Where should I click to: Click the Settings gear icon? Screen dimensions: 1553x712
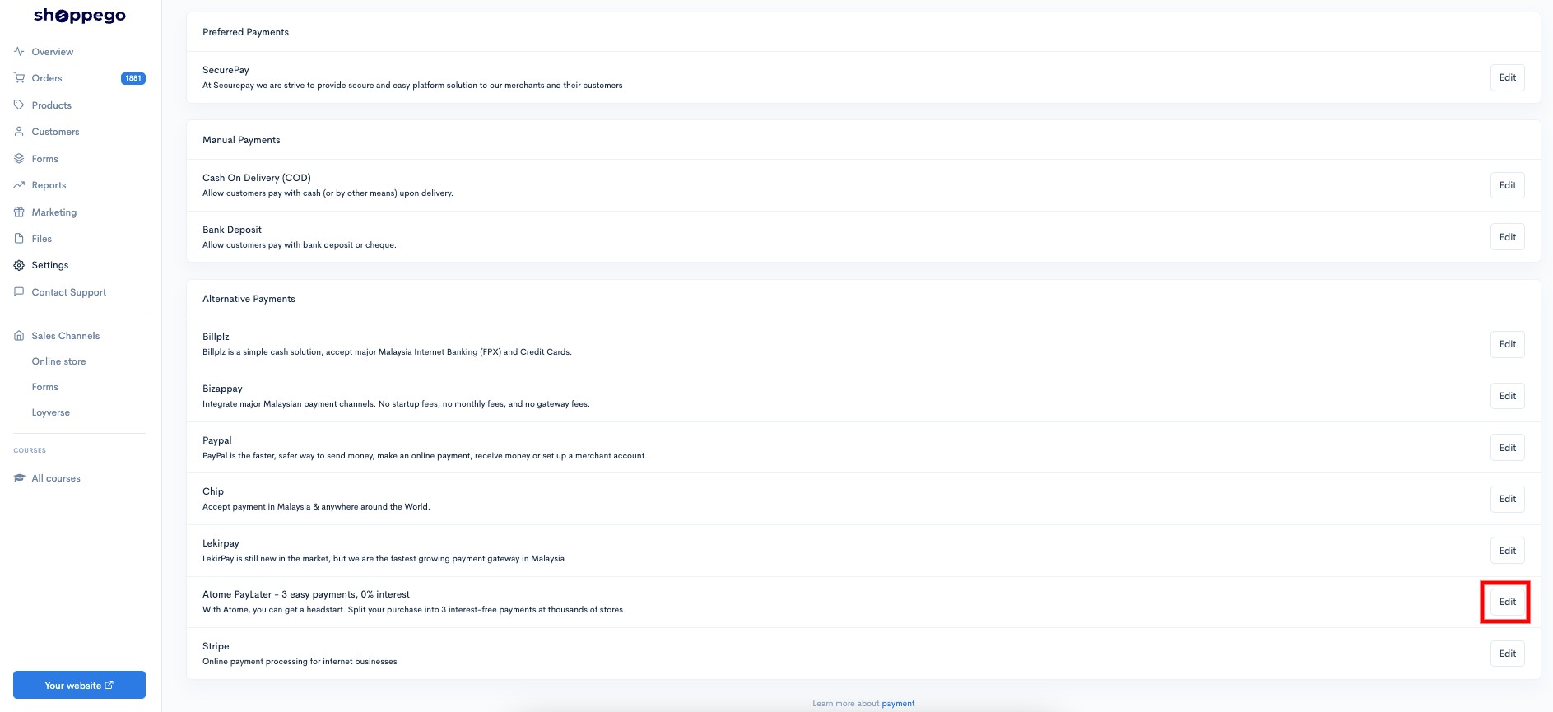tap(19, 265)
